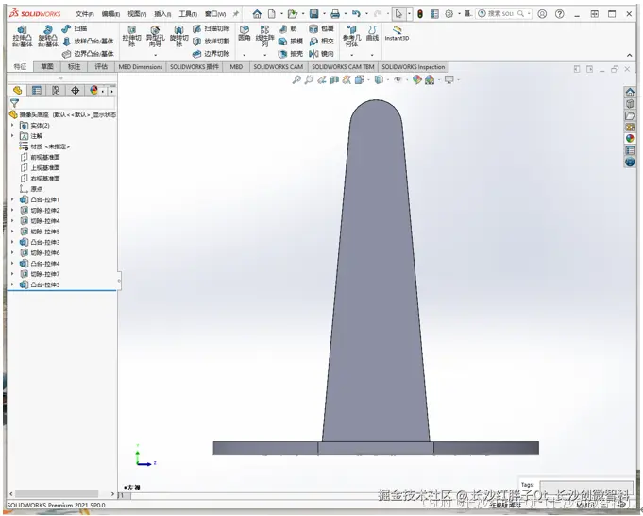Select the 旋转凸台/基体 revolved boss tool
The image size is (643, 516).
48,36
